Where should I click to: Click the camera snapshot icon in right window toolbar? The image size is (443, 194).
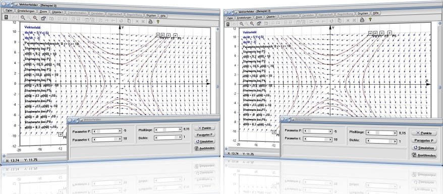tap(258, 23)
